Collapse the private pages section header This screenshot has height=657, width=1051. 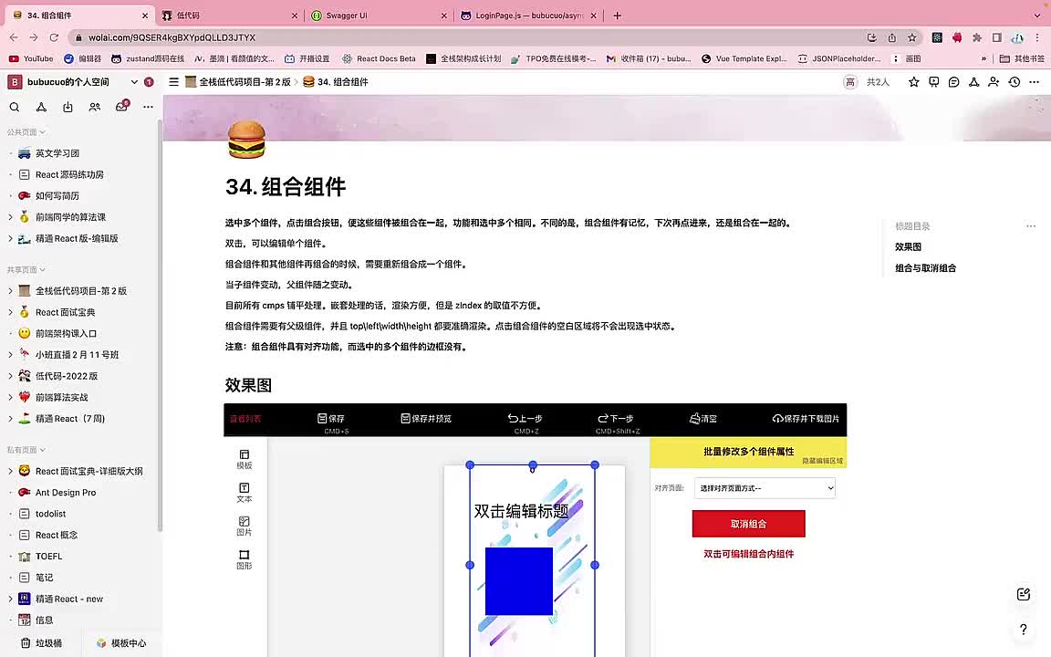[26, 450]
